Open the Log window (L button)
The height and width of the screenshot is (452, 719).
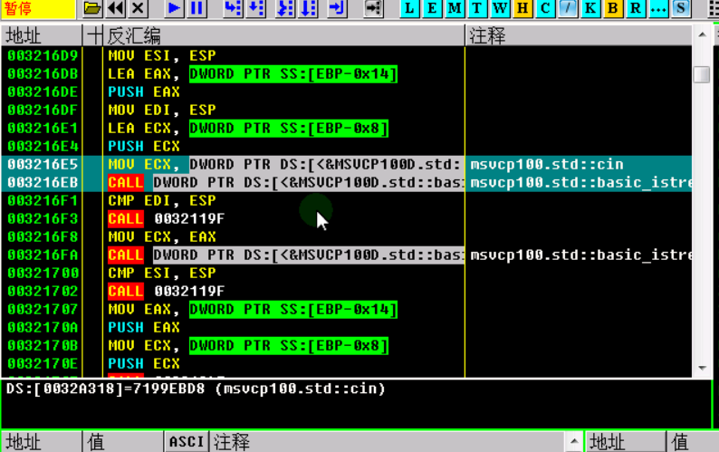410,9
